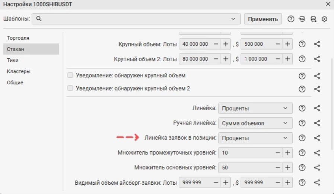
Task: Open help for Линейка setting
Action: tap(302, 108)
